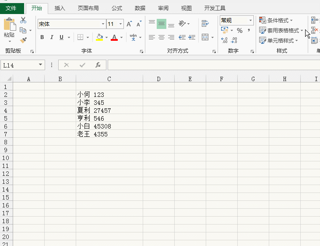Click the wén phonetic guide icon

[133, 37]
